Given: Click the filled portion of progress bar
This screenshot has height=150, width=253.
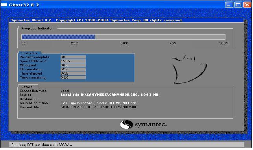Looking at the screenshot, I should [58, 37].
